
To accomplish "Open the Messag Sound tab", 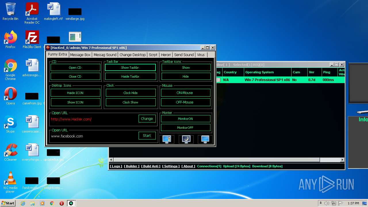I will (x=105, y=55).
